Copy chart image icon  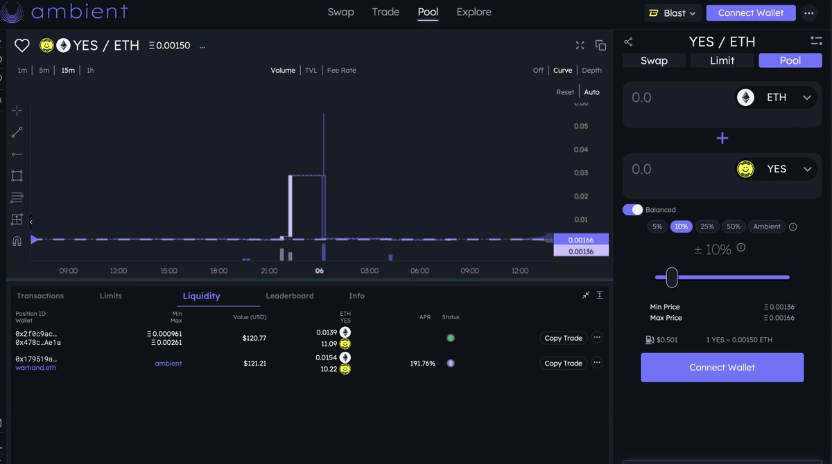coord(600,46)
